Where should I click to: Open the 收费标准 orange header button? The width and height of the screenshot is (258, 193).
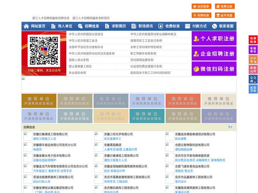(x=201, y=15)
